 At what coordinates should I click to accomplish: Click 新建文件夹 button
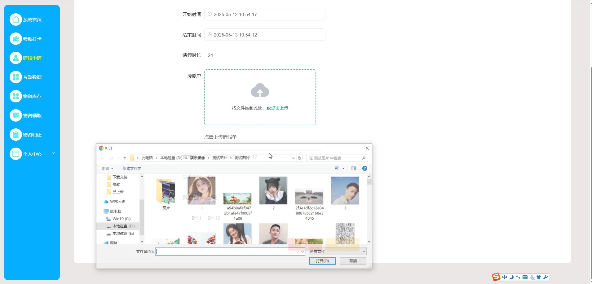(x=132, y=169)
